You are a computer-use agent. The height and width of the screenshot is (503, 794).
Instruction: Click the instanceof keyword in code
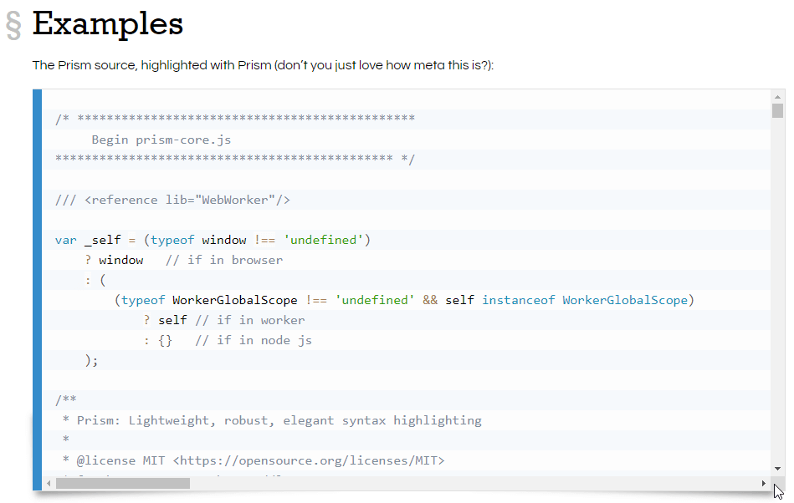pos(518,300)
